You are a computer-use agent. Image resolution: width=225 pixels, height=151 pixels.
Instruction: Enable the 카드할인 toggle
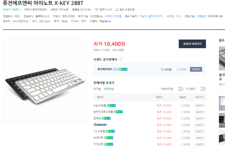201,89
